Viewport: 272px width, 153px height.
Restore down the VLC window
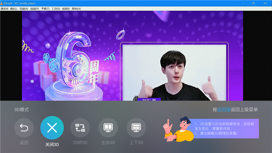pos(253,3)
